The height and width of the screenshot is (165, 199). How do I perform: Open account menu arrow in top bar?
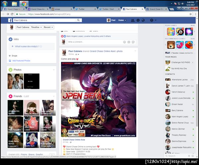[156, 20]
